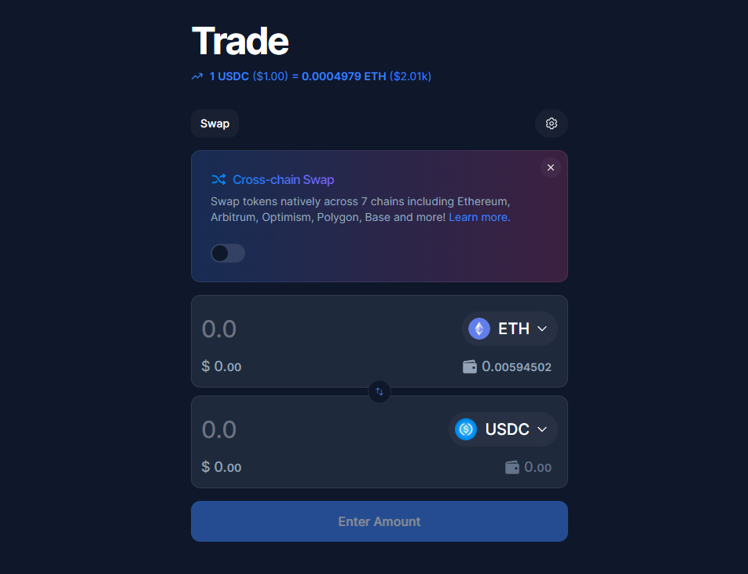748x574 pixels.
Task: Expand the chevron next to USDC
Action: pos(542,429)
